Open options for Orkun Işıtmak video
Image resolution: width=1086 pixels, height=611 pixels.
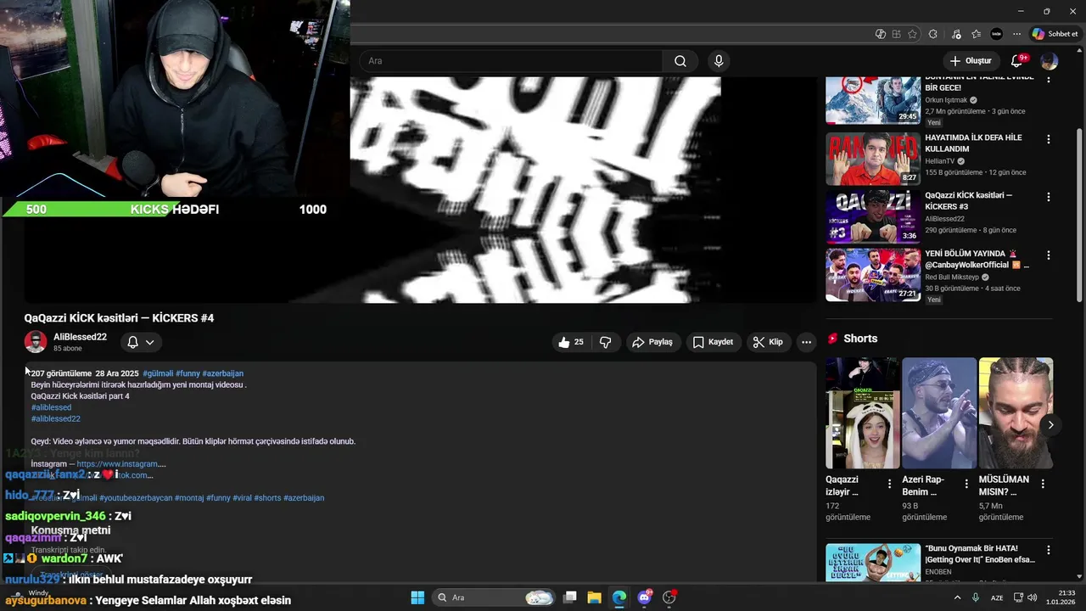click(x=1048, y=80)
